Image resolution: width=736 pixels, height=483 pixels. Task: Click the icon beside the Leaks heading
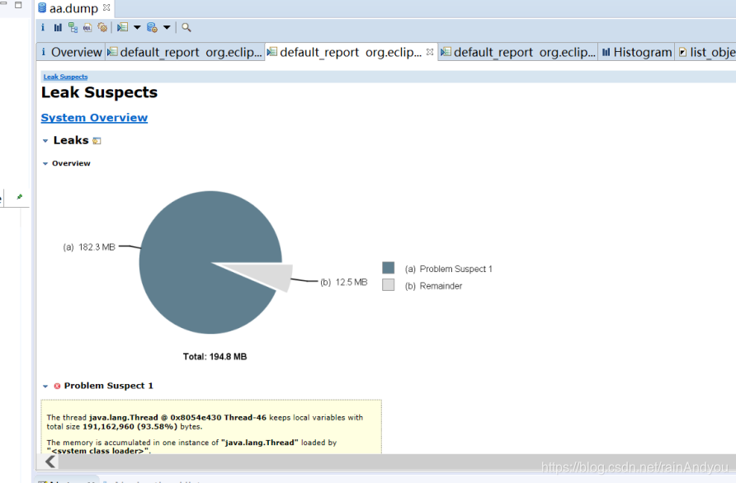tap(97, 141)
